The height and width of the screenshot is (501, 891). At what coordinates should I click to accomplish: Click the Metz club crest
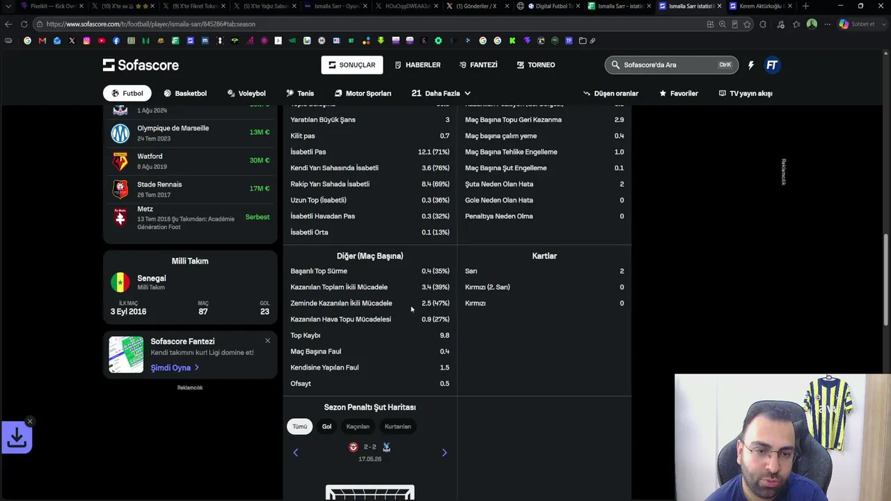point(120,217)
